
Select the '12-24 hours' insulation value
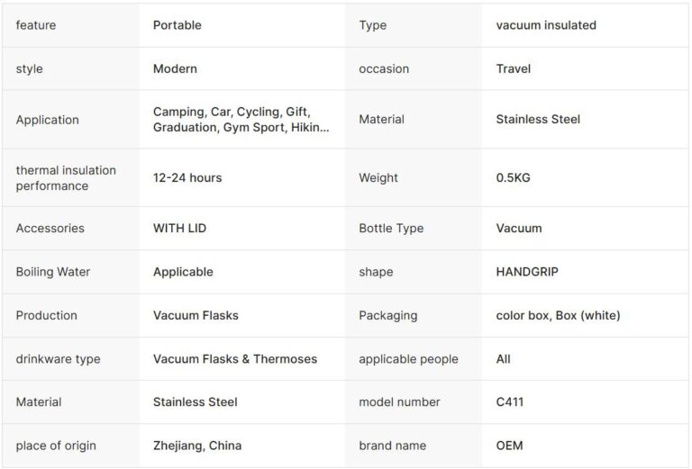click(187, 177)
